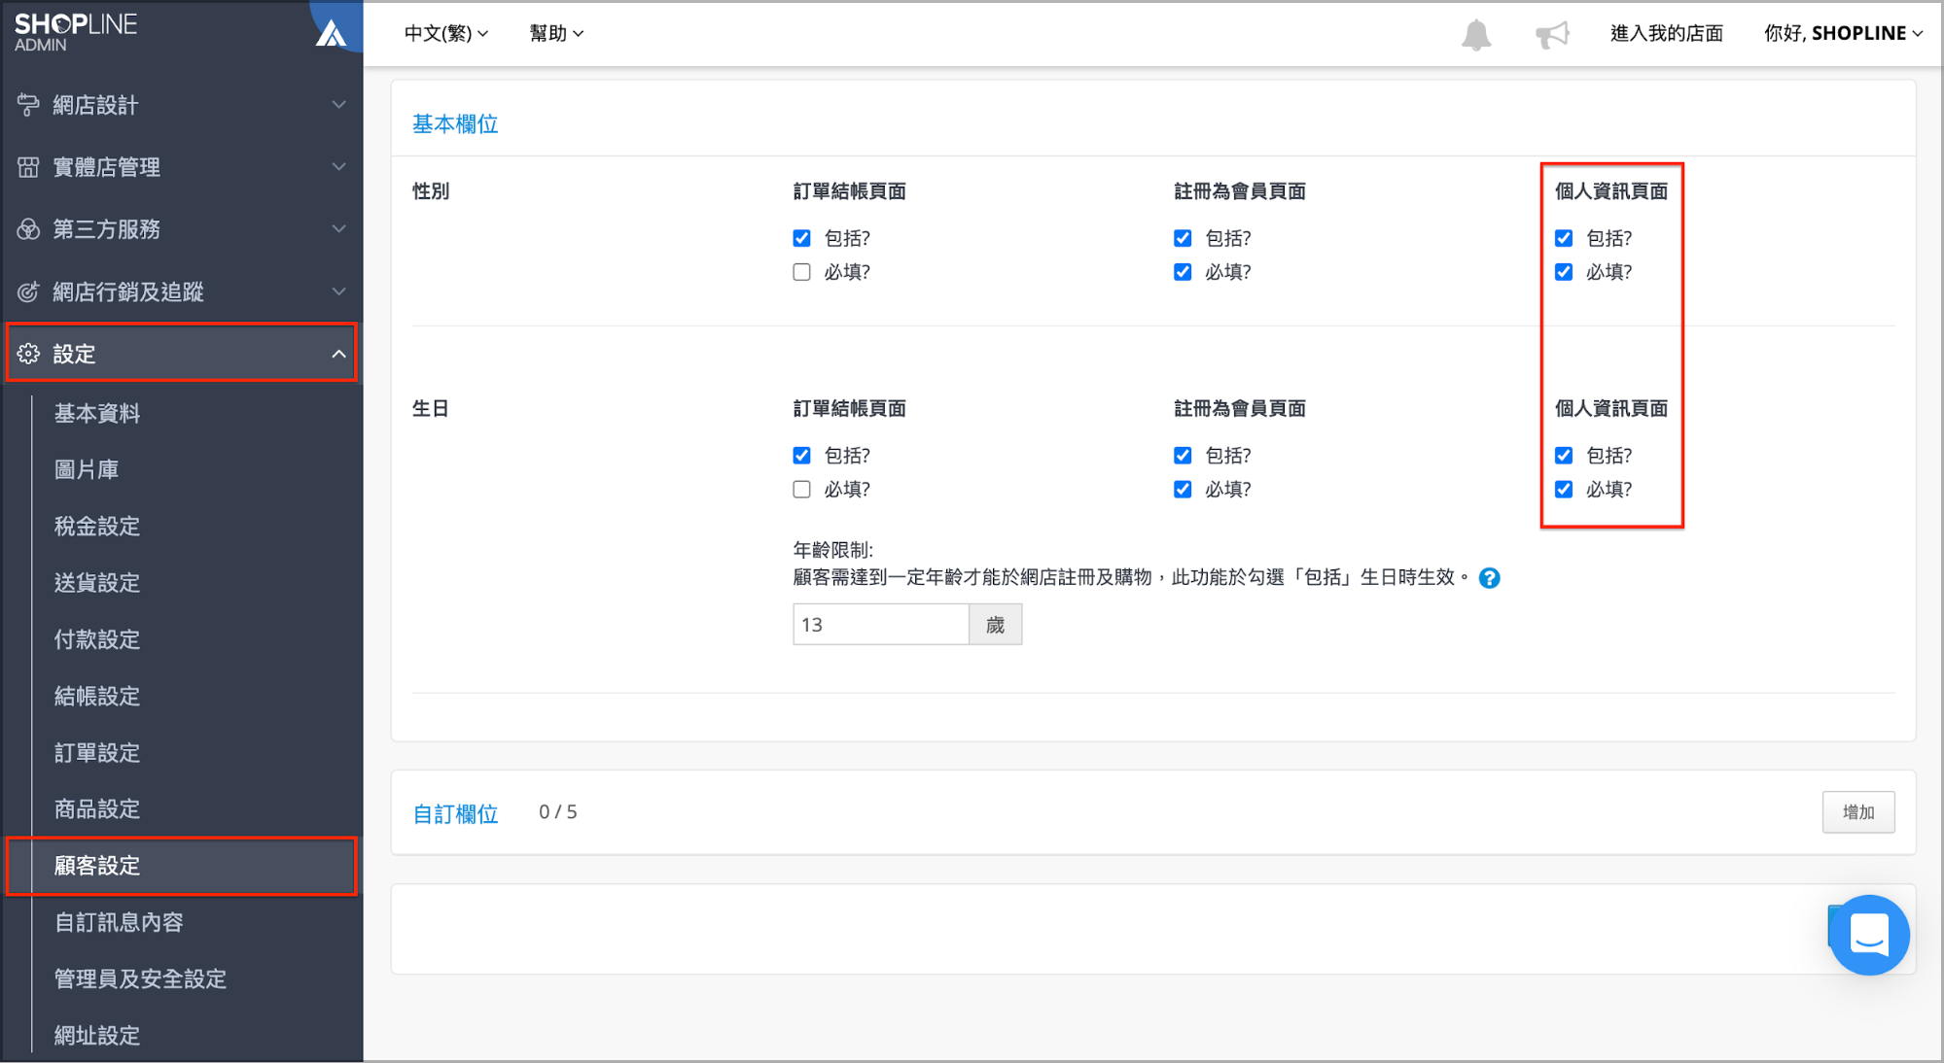
Task: Click the blue triangle badge icon in sidebar header
Action: [331, 34]
